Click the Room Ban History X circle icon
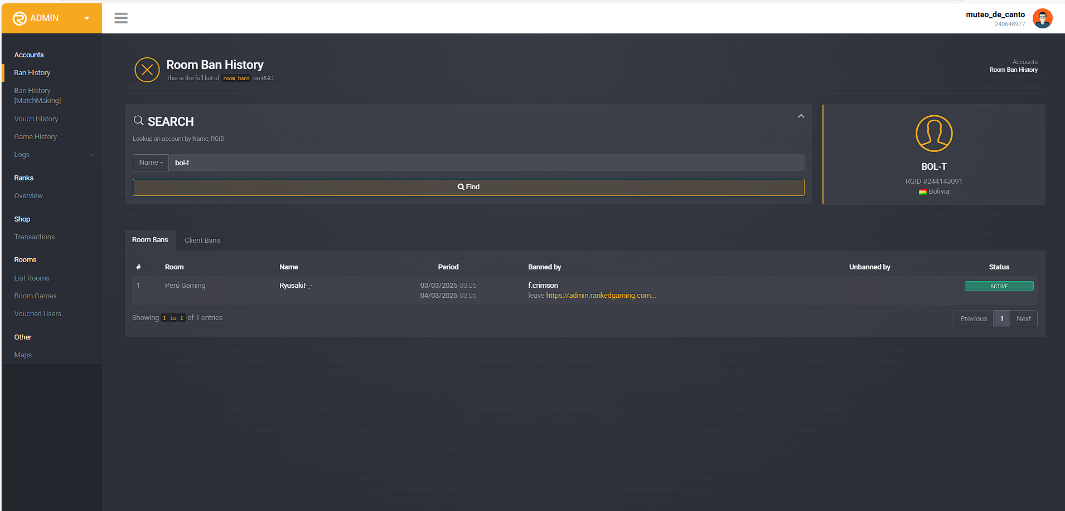 pos(147,70)
